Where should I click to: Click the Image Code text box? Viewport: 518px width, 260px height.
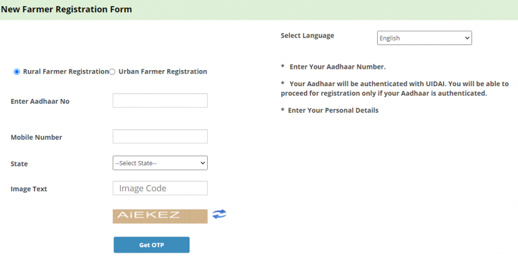tap(160, 188)
